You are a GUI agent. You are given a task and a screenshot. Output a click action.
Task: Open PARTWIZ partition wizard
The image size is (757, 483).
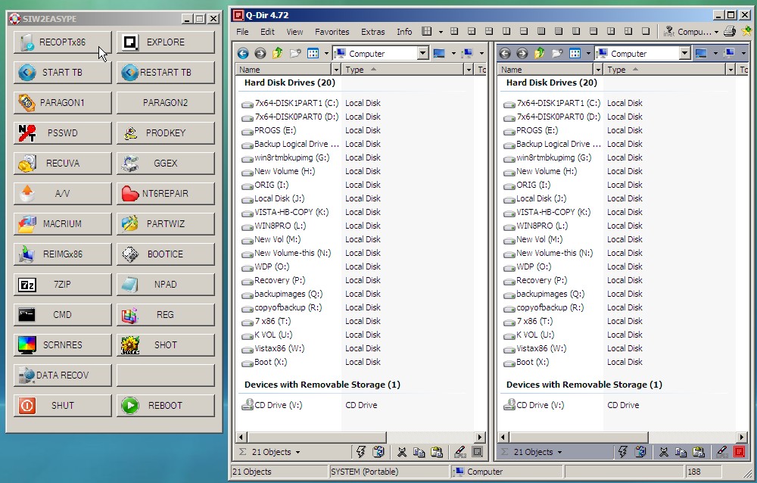coord(166,224)
